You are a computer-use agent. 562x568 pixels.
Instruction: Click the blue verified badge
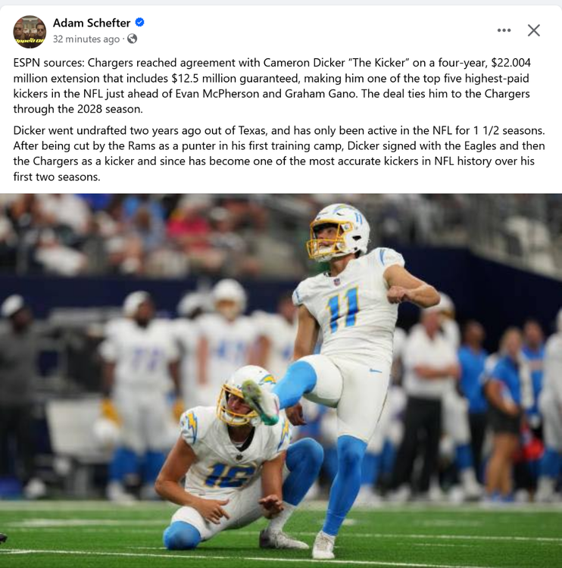pos(139,23)
